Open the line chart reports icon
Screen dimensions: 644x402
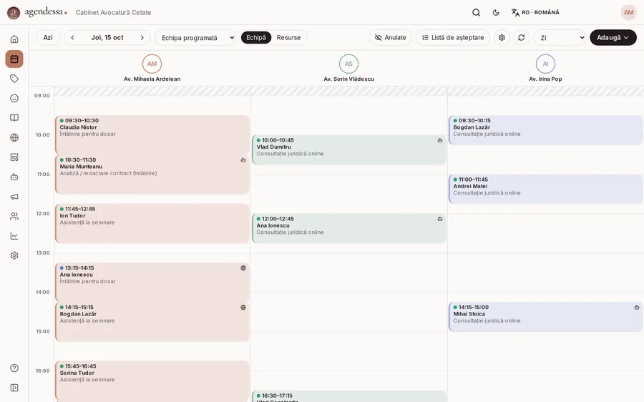pos(14,236)
